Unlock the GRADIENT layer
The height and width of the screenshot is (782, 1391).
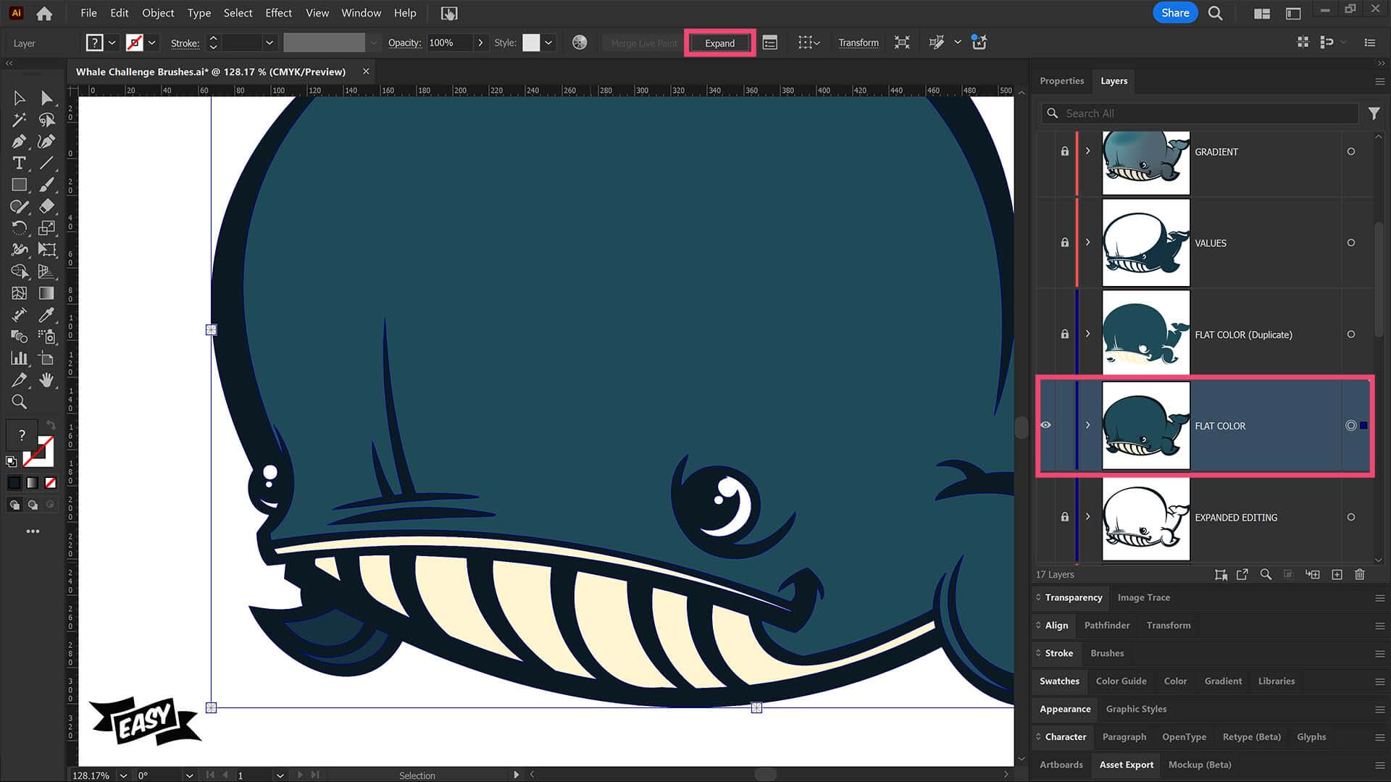point(1064,151)
